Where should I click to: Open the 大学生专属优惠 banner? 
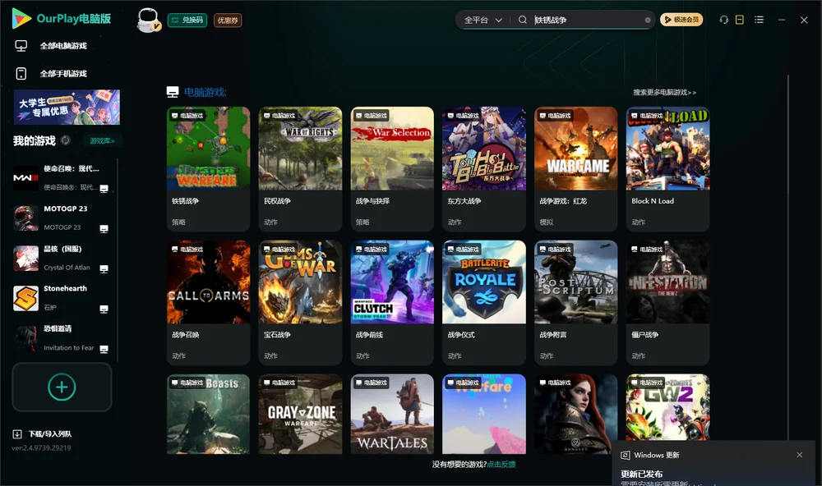point(67,107)
